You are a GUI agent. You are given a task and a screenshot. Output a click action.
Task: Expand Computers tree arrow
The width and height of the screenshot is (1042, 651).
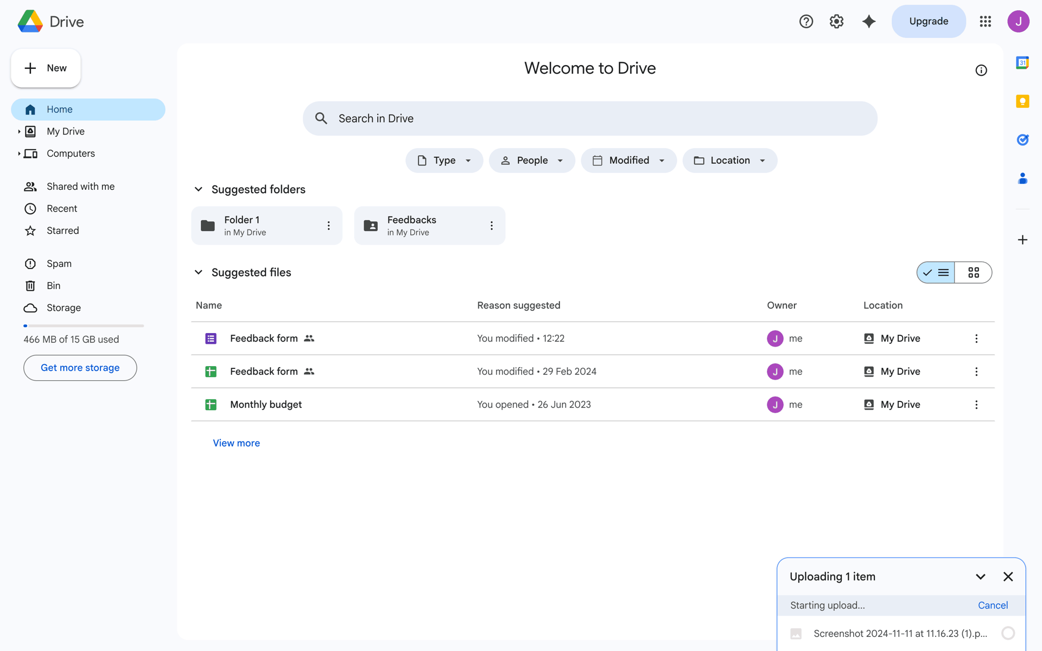pyautogui.click(x=19, y=154)
